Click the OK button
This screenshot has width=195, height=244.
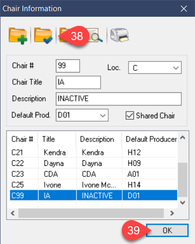pos(167,230)
